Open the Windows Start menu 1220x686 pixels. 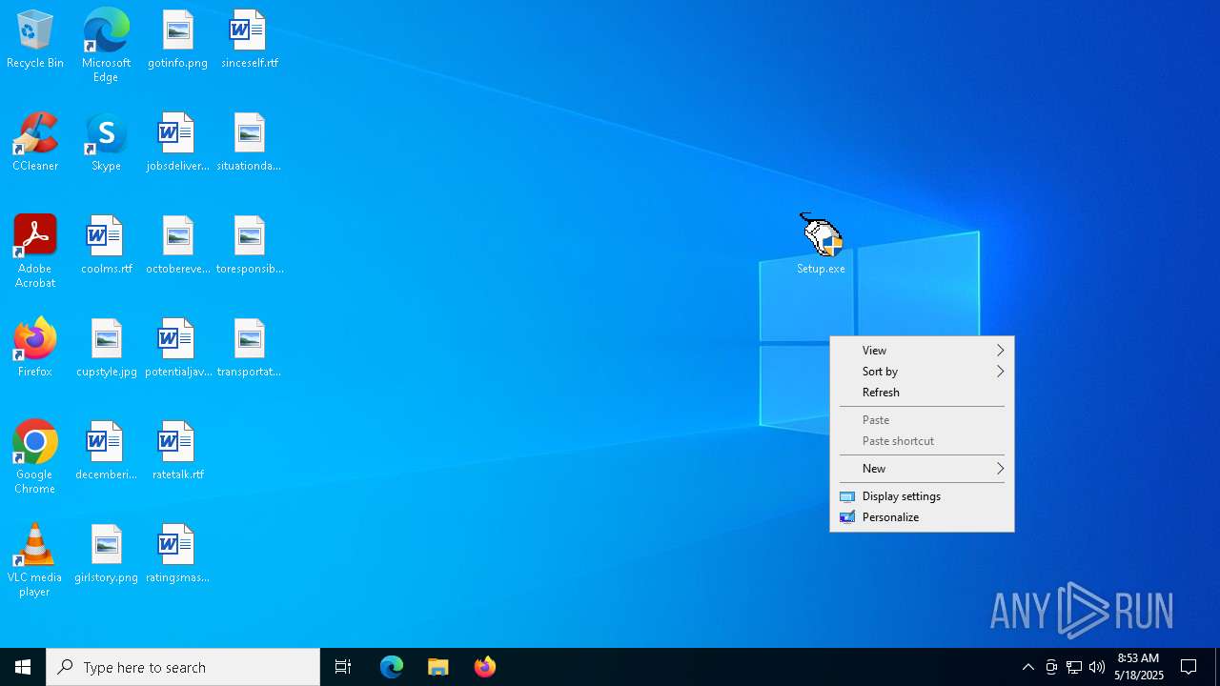point(23,667)
